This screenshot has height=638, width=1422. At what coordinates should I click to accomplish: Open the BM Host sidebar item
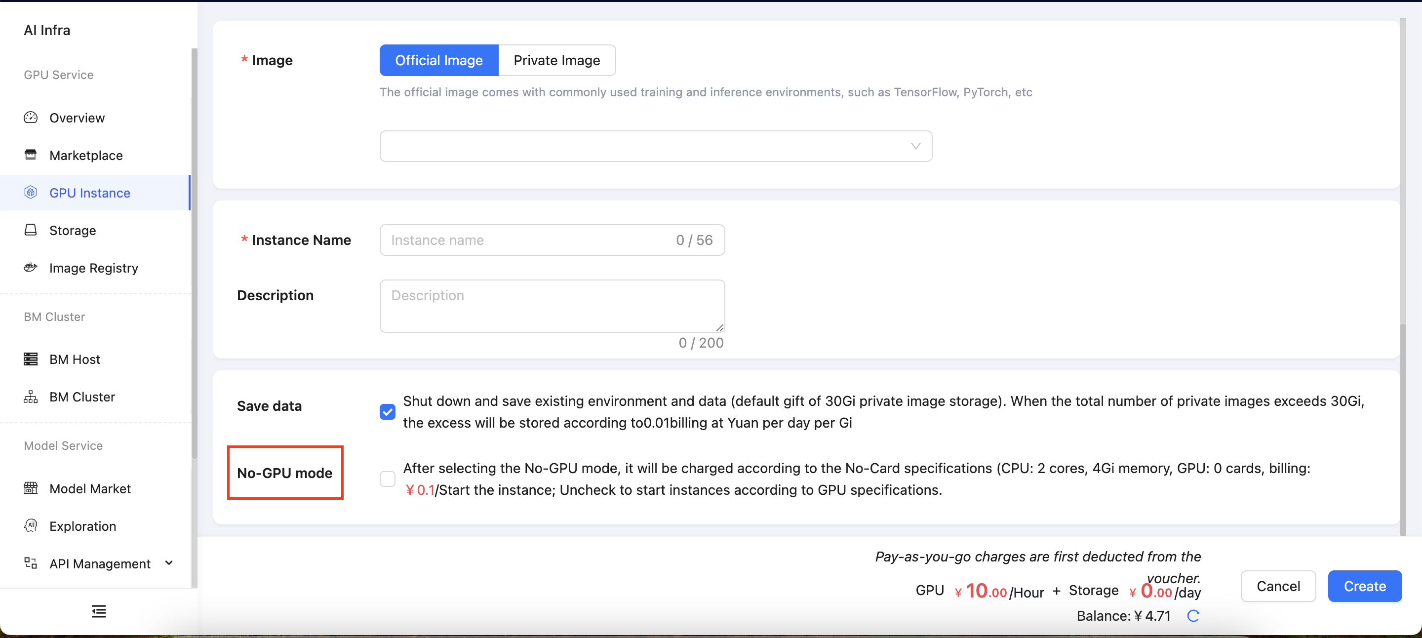tap(95, 359)
